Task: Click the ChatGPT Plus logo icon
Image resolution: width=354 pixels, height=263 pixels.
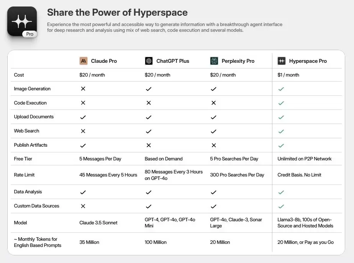Action: click(x=149, y=60)
